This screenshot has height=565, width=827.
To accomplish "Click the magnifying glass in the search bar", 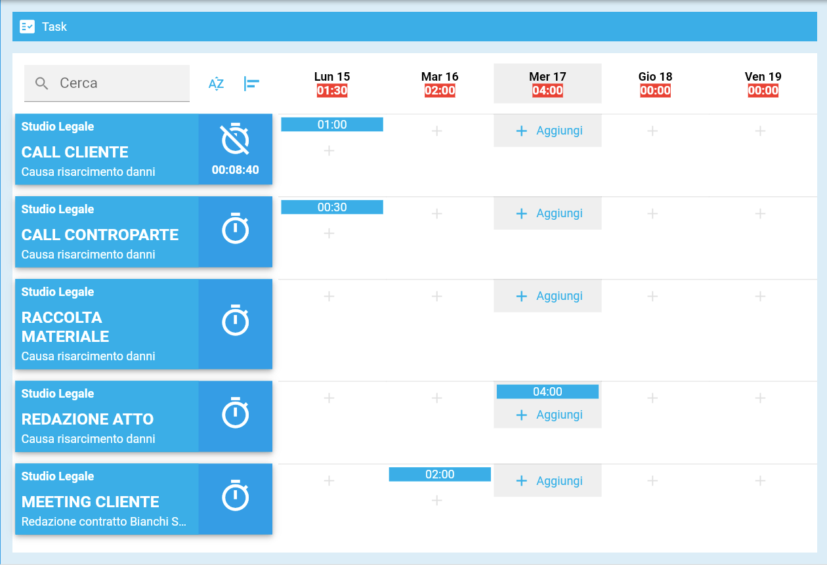I will coord(41,83).
